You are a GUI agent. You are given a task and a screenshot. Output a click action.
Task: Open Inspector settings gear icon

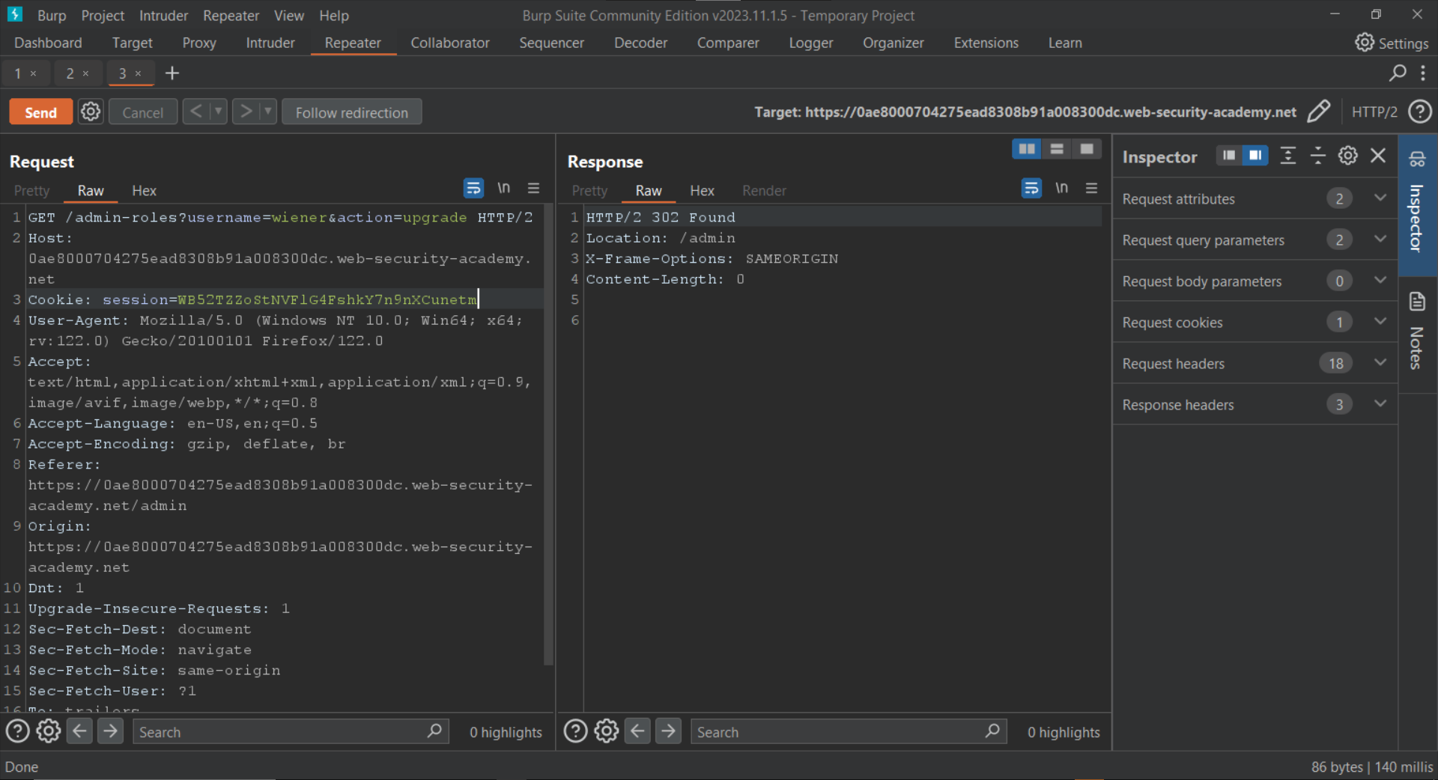tap(1347, 156)
